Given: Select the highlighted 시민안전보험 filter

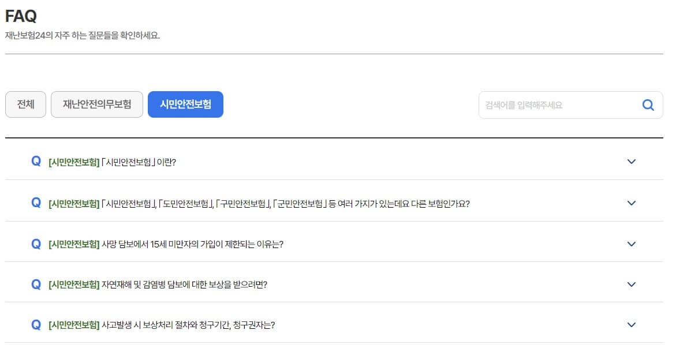Looking at the screenshot, I should point(185,104).
